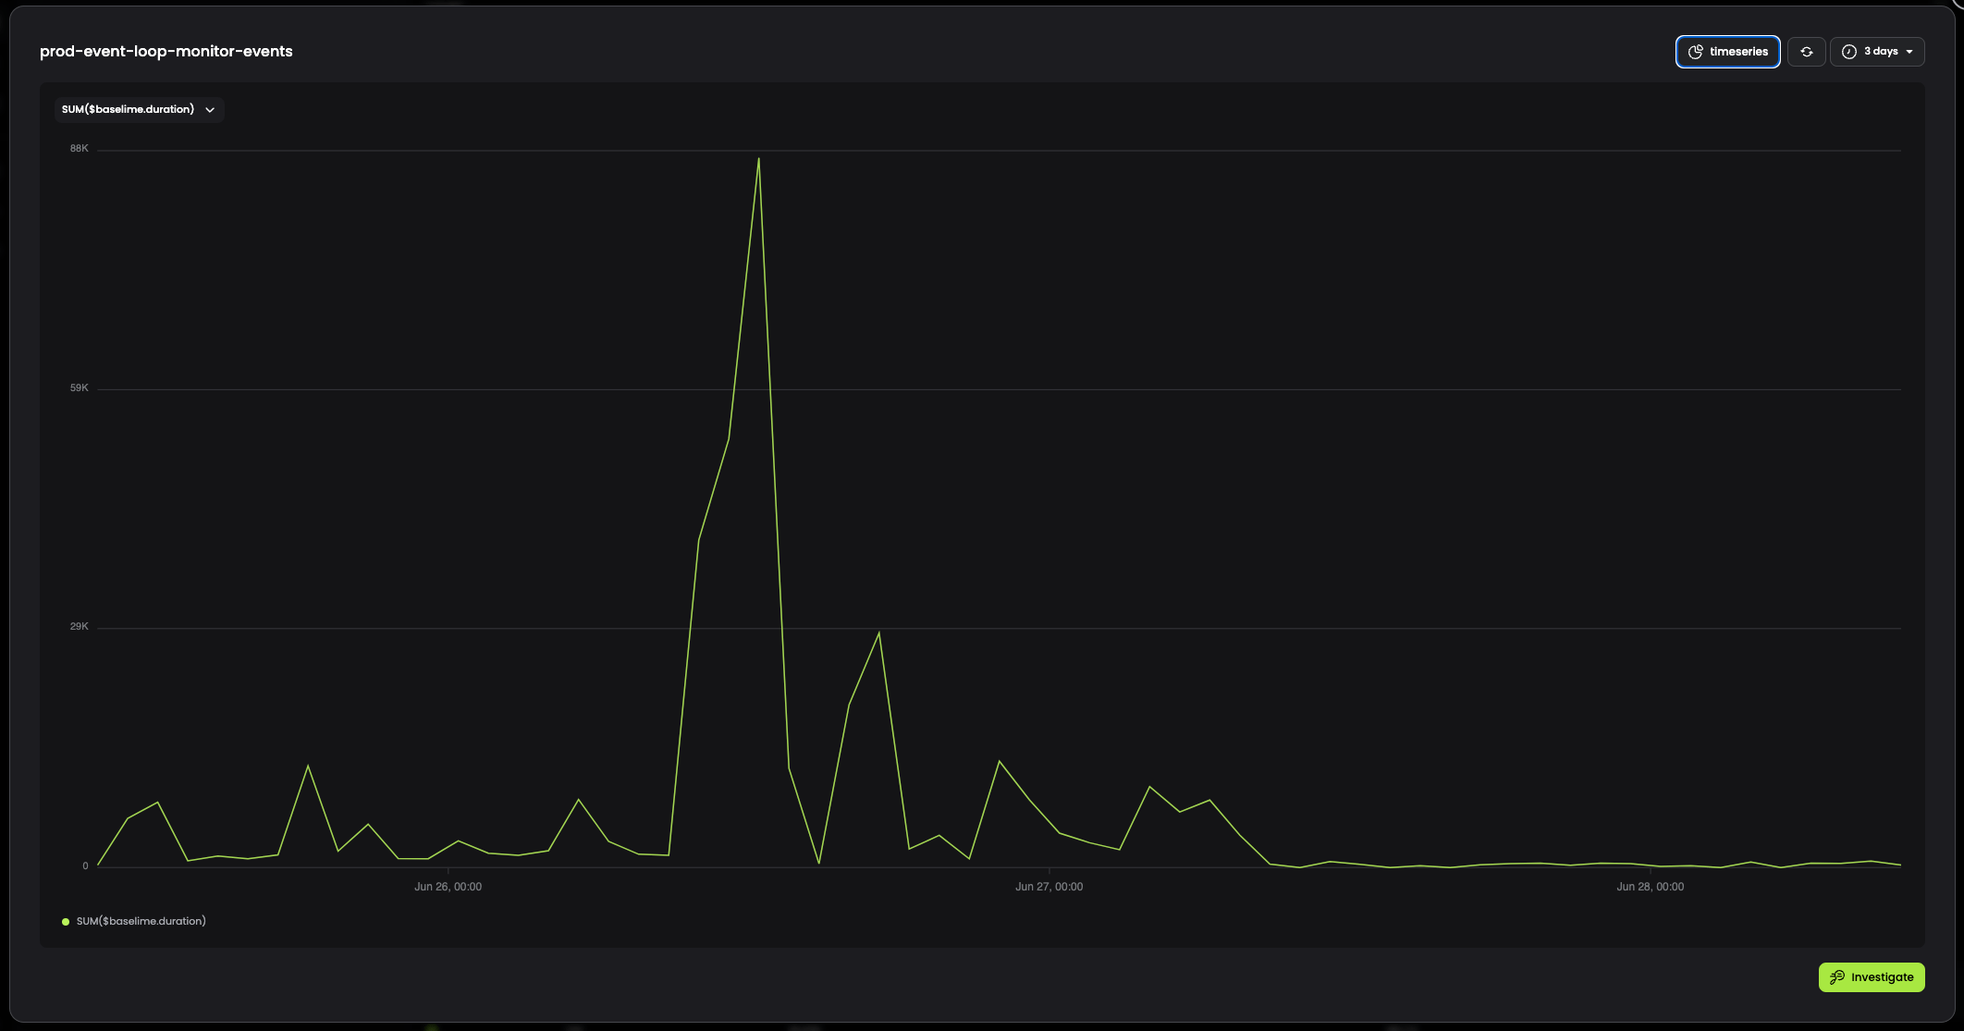The height and width of the screenshot is (1031, 1964).
Task: Toggle the timeseries visualization mode
Action: [1727, 52]
